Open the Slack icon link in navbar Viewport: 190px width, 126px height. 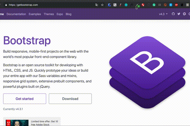click(184, 14)
